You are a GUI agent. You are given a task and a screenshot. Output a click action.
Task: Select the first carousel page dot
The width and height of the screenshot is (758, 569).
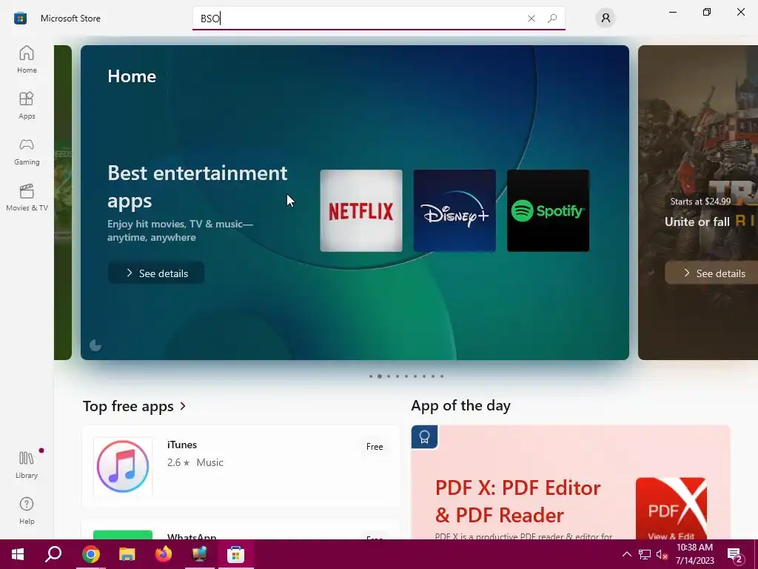point(371,376)
